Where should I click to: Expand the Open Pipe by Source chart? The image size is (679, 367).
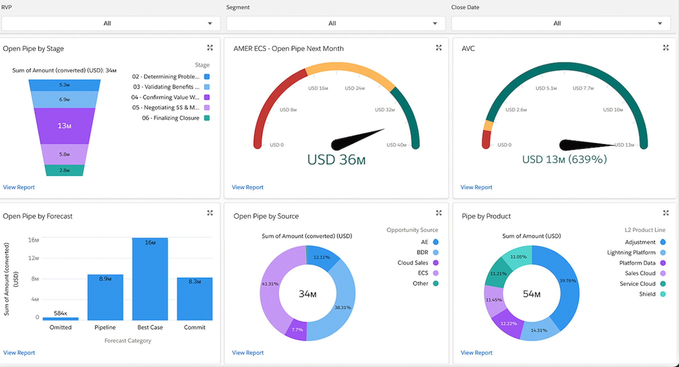point(439,213)
